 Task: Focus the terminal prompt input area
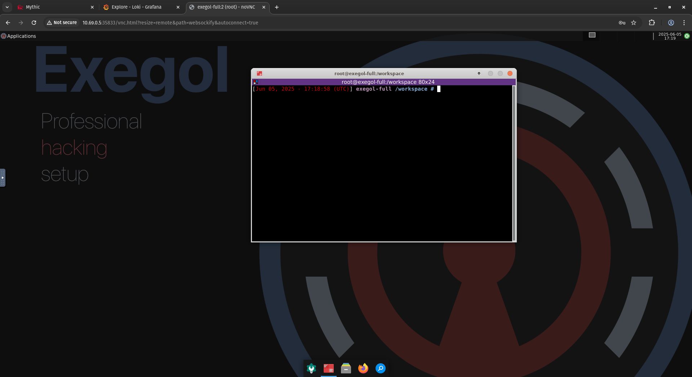[x=439, y=89]
